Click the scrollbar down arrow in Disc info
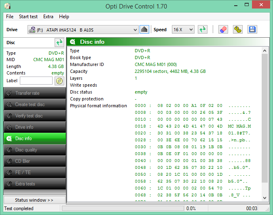Viewport: 273px width, 215px height. point(265,198)
